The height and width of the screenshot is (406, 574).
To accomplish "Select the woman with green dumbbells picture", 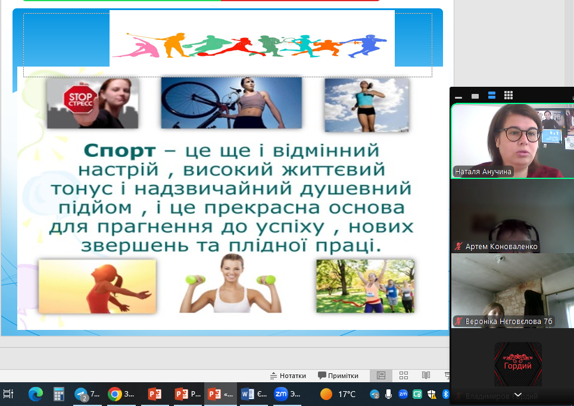I will pyautogui.click(x=230, y=283).
